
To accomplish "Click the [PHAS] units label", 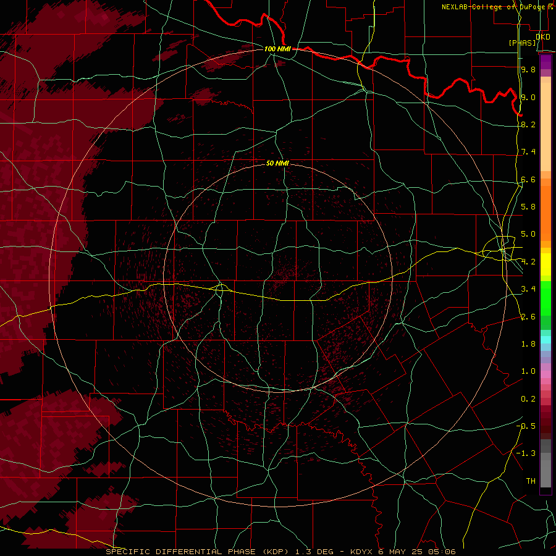I will pyautogui.click(x=522, y=43).
